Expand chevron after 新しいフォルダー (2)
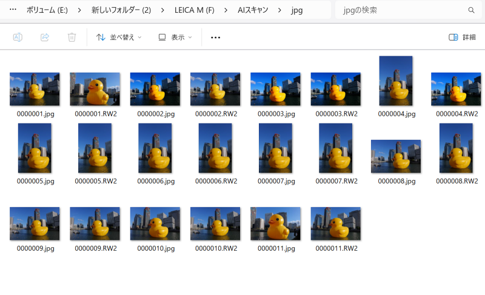The width and height of the screenshot is (485, 295). (162, 10)
